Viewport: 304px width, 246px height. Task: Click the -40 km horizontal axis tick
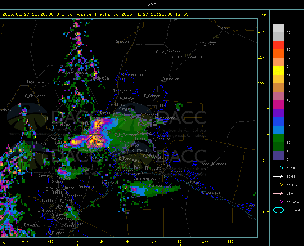coord(25,242)
